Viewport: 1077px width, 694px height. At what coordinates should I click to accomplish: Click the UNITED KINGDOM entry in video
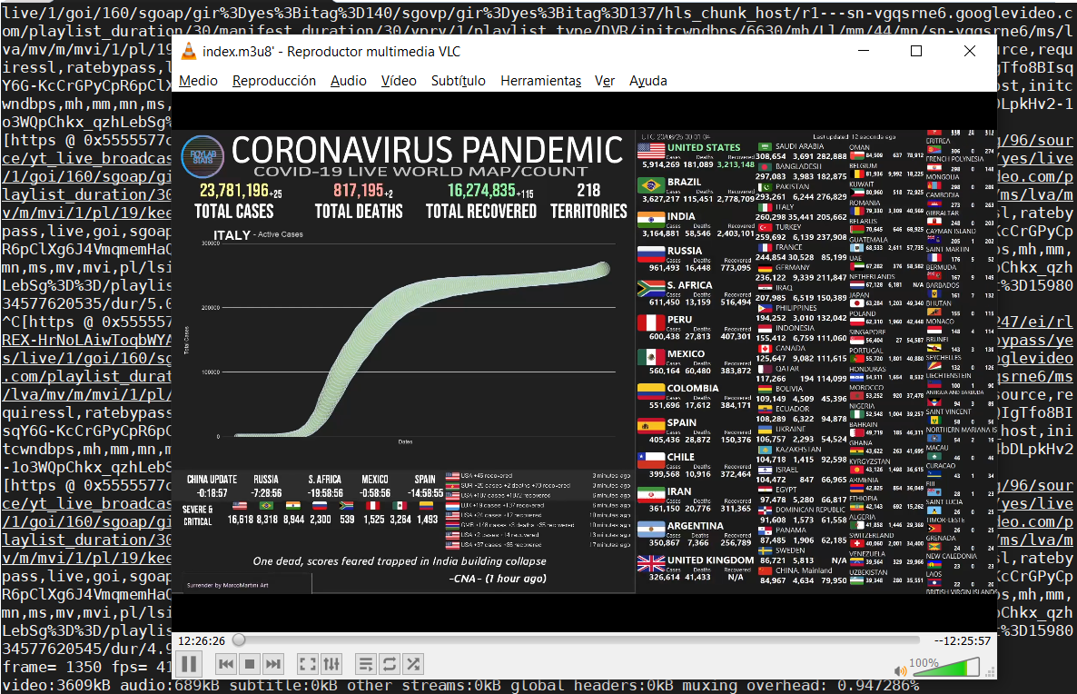click(x=695, y=568)
